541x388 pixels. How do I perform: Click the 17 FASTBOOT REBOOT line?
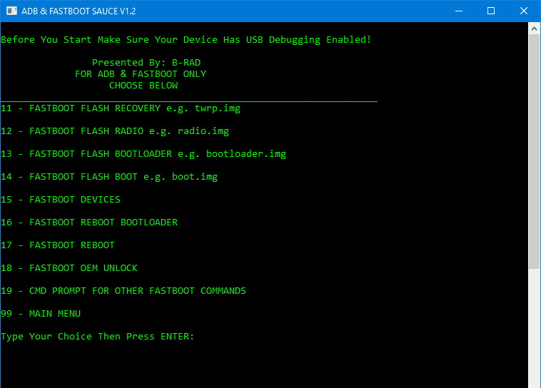[58, 245]
